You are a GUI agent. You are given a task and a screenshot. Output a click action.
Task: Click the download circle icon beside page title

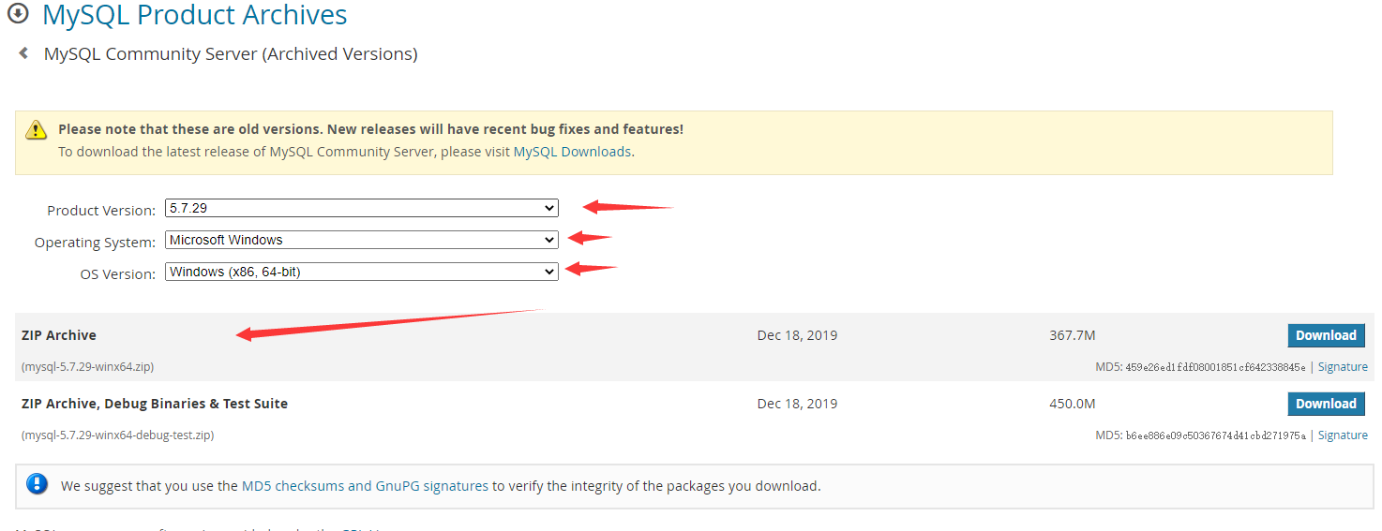(x=18, y=14)
